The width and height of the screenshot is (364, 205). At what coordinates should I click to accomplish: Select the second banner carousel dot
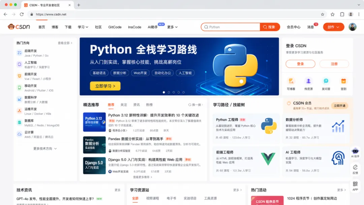click(169, 92)
